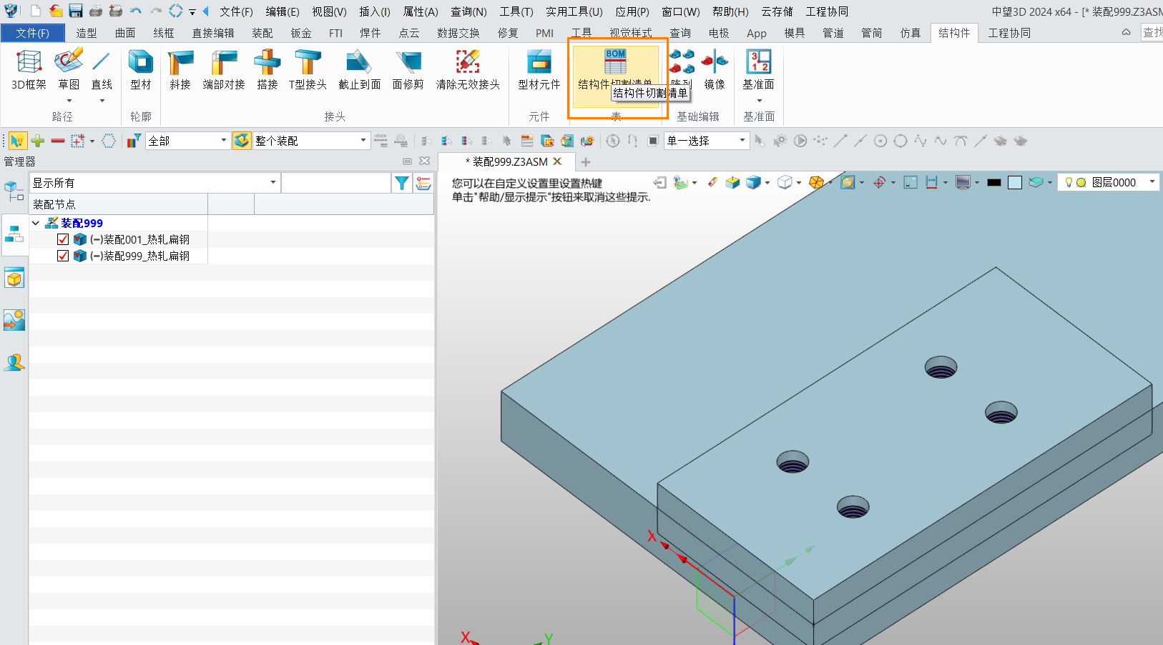Click the wireframe cube display icon
This screenshot has height=645, width=1163.
click(x=785, y=182)
